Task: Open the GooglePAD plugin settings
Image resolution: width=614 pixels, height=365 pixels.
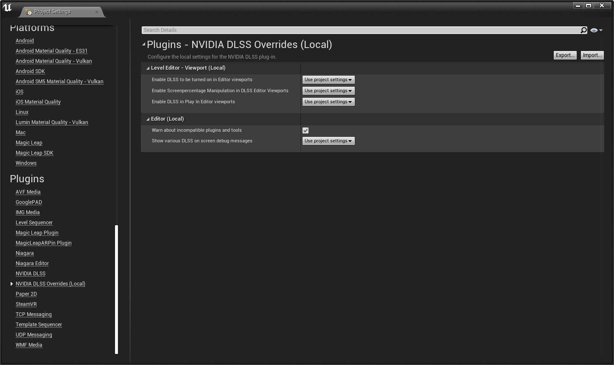Action: point(29,202)
